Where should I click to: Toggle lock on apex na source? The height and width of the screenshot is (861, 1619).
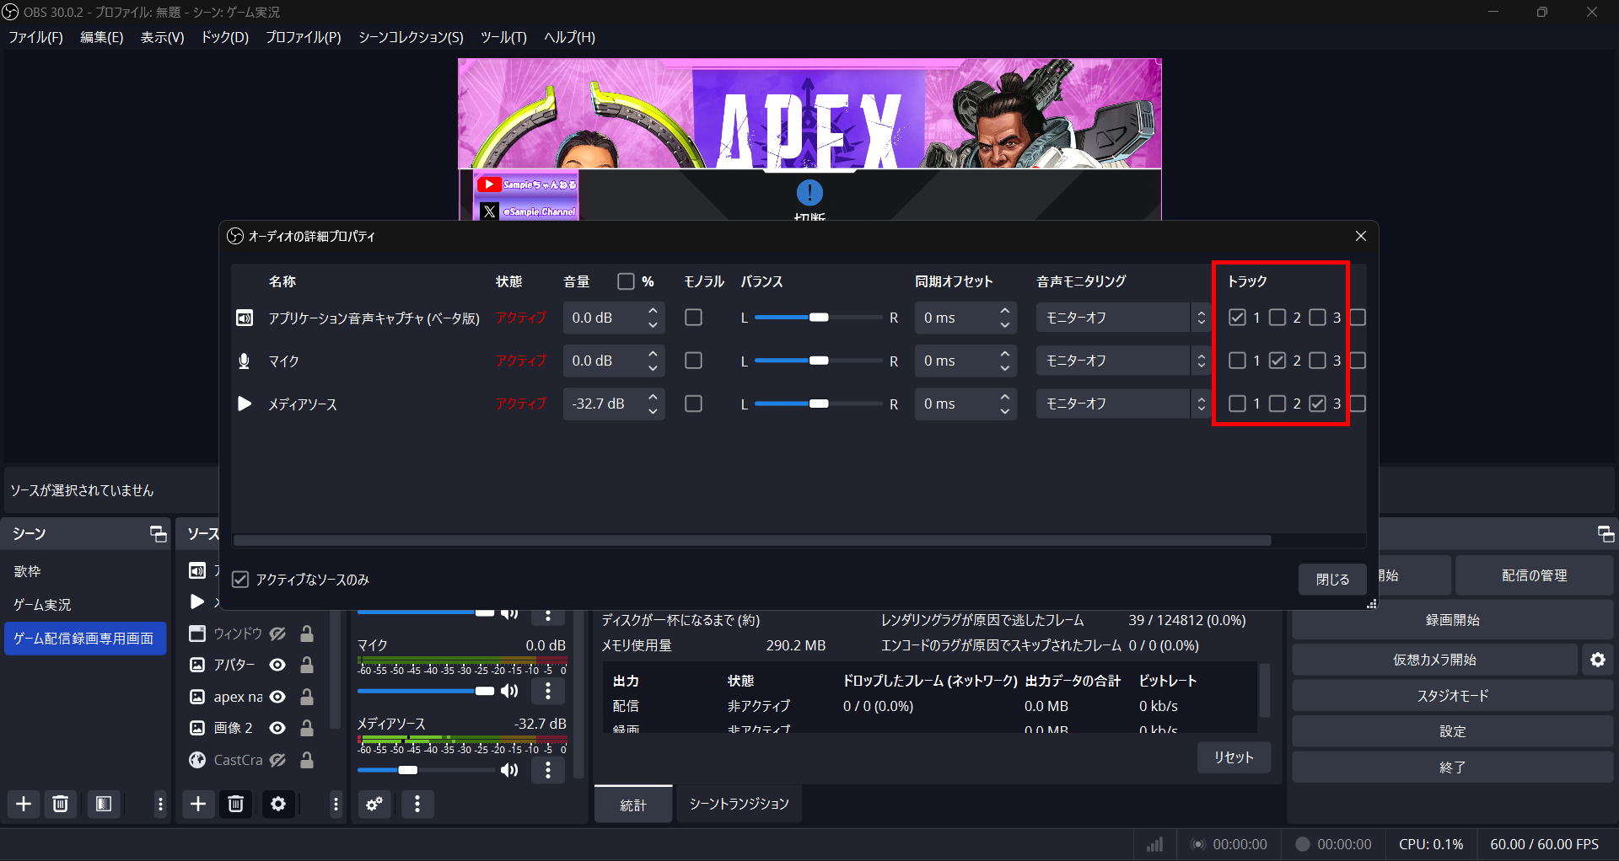(307, 697)
